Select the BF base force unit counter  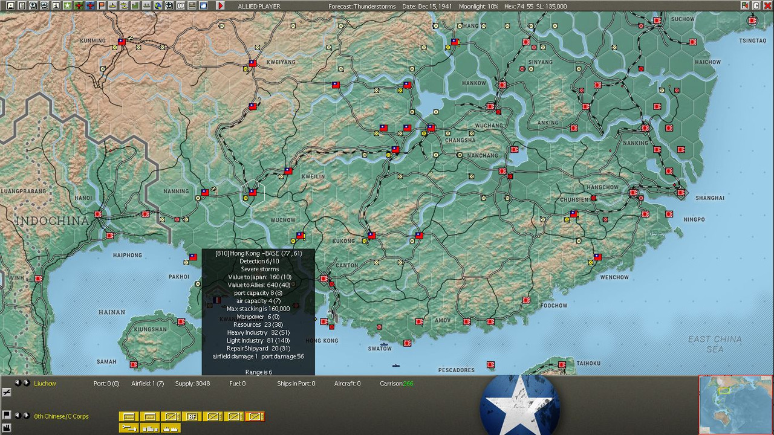192,416
